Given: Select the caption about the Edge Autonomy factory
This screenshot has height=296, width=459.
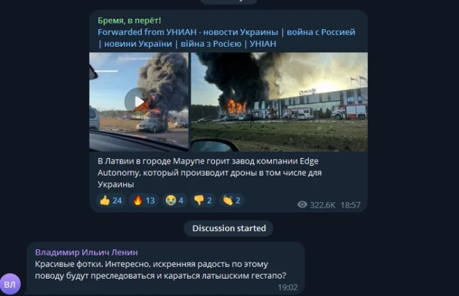Looking at the screenshot, I should [209, 173].
